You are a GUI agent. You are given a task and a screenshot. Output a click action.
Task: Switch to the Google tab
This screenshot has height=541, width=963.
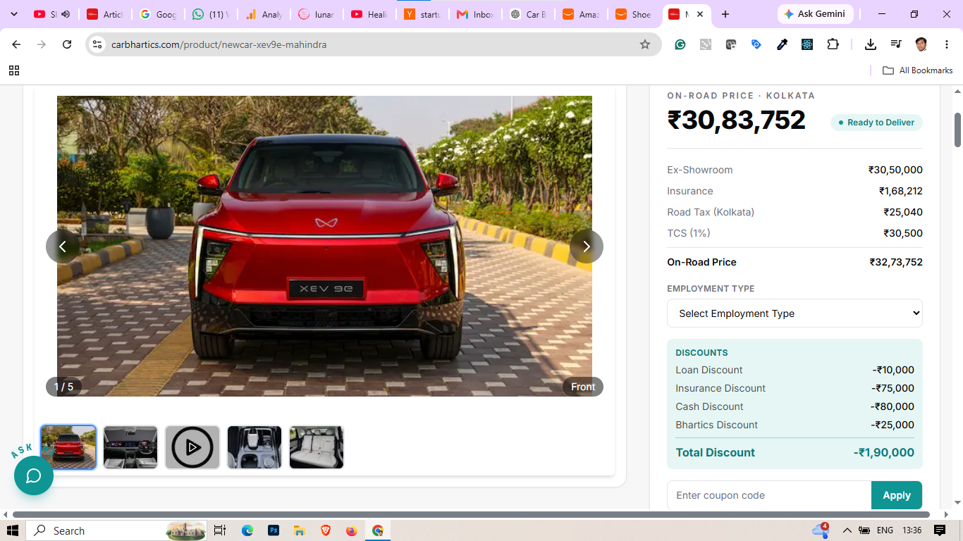pyautogui.click(x=158, y=14)
